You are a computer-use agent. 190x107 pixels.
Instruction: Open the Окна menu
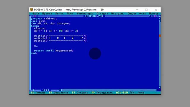tap(142, 14)
